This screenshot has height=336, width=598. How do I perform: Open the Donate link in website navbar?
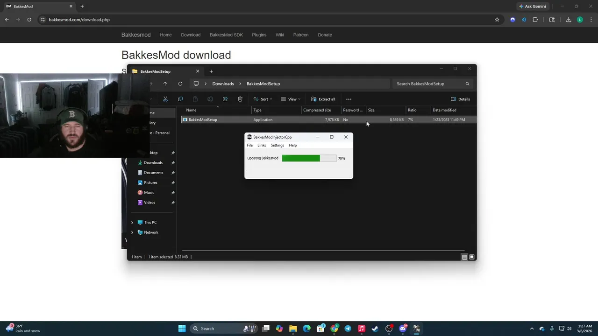(325, 35)
